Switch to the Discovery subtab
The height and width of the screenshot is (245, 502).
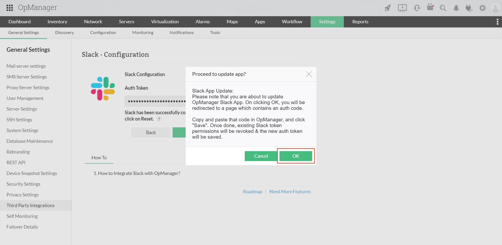point(65,33)
